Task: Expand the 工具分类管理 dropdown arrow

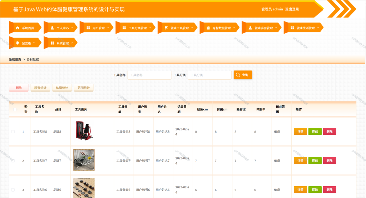Action: click(x=150, y=28)
